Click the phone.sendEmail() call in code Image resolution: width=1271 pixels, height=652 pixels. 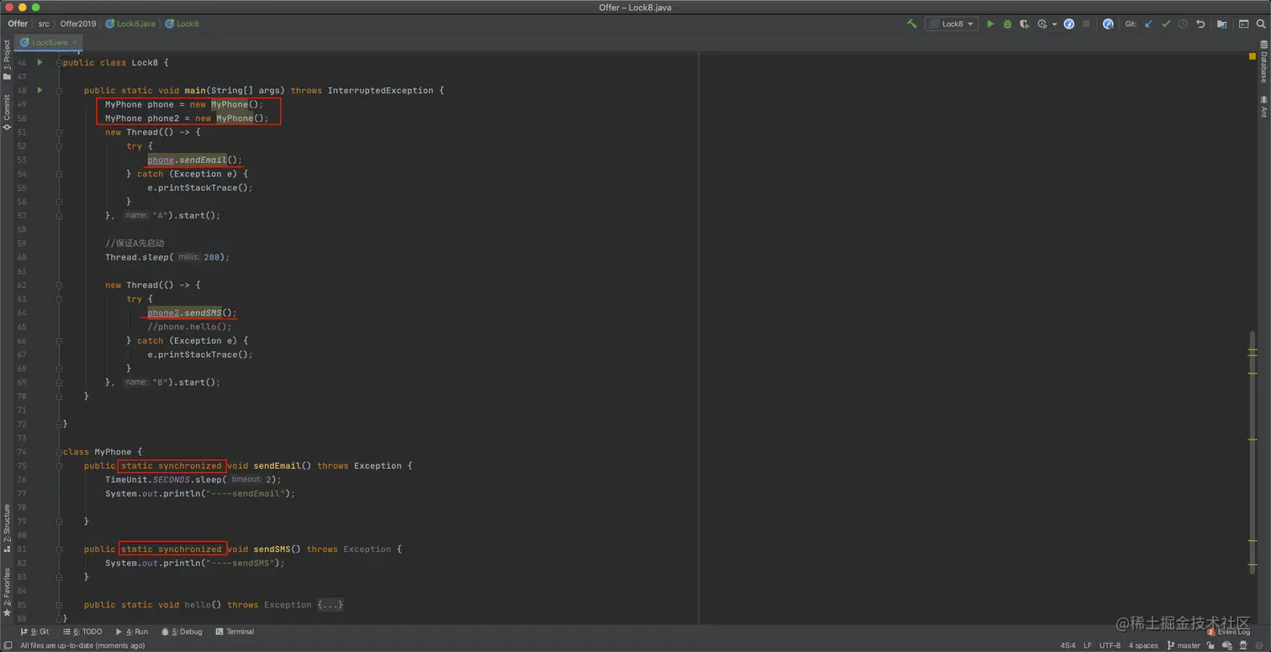[194, 160]
